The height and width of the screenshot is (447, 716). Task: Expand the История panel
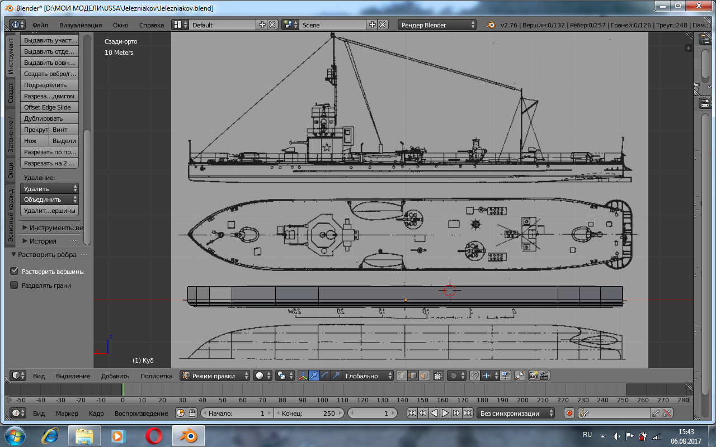click(43, 241)
